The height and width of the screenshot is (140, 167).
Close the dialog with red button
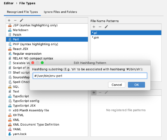point(33,63)
